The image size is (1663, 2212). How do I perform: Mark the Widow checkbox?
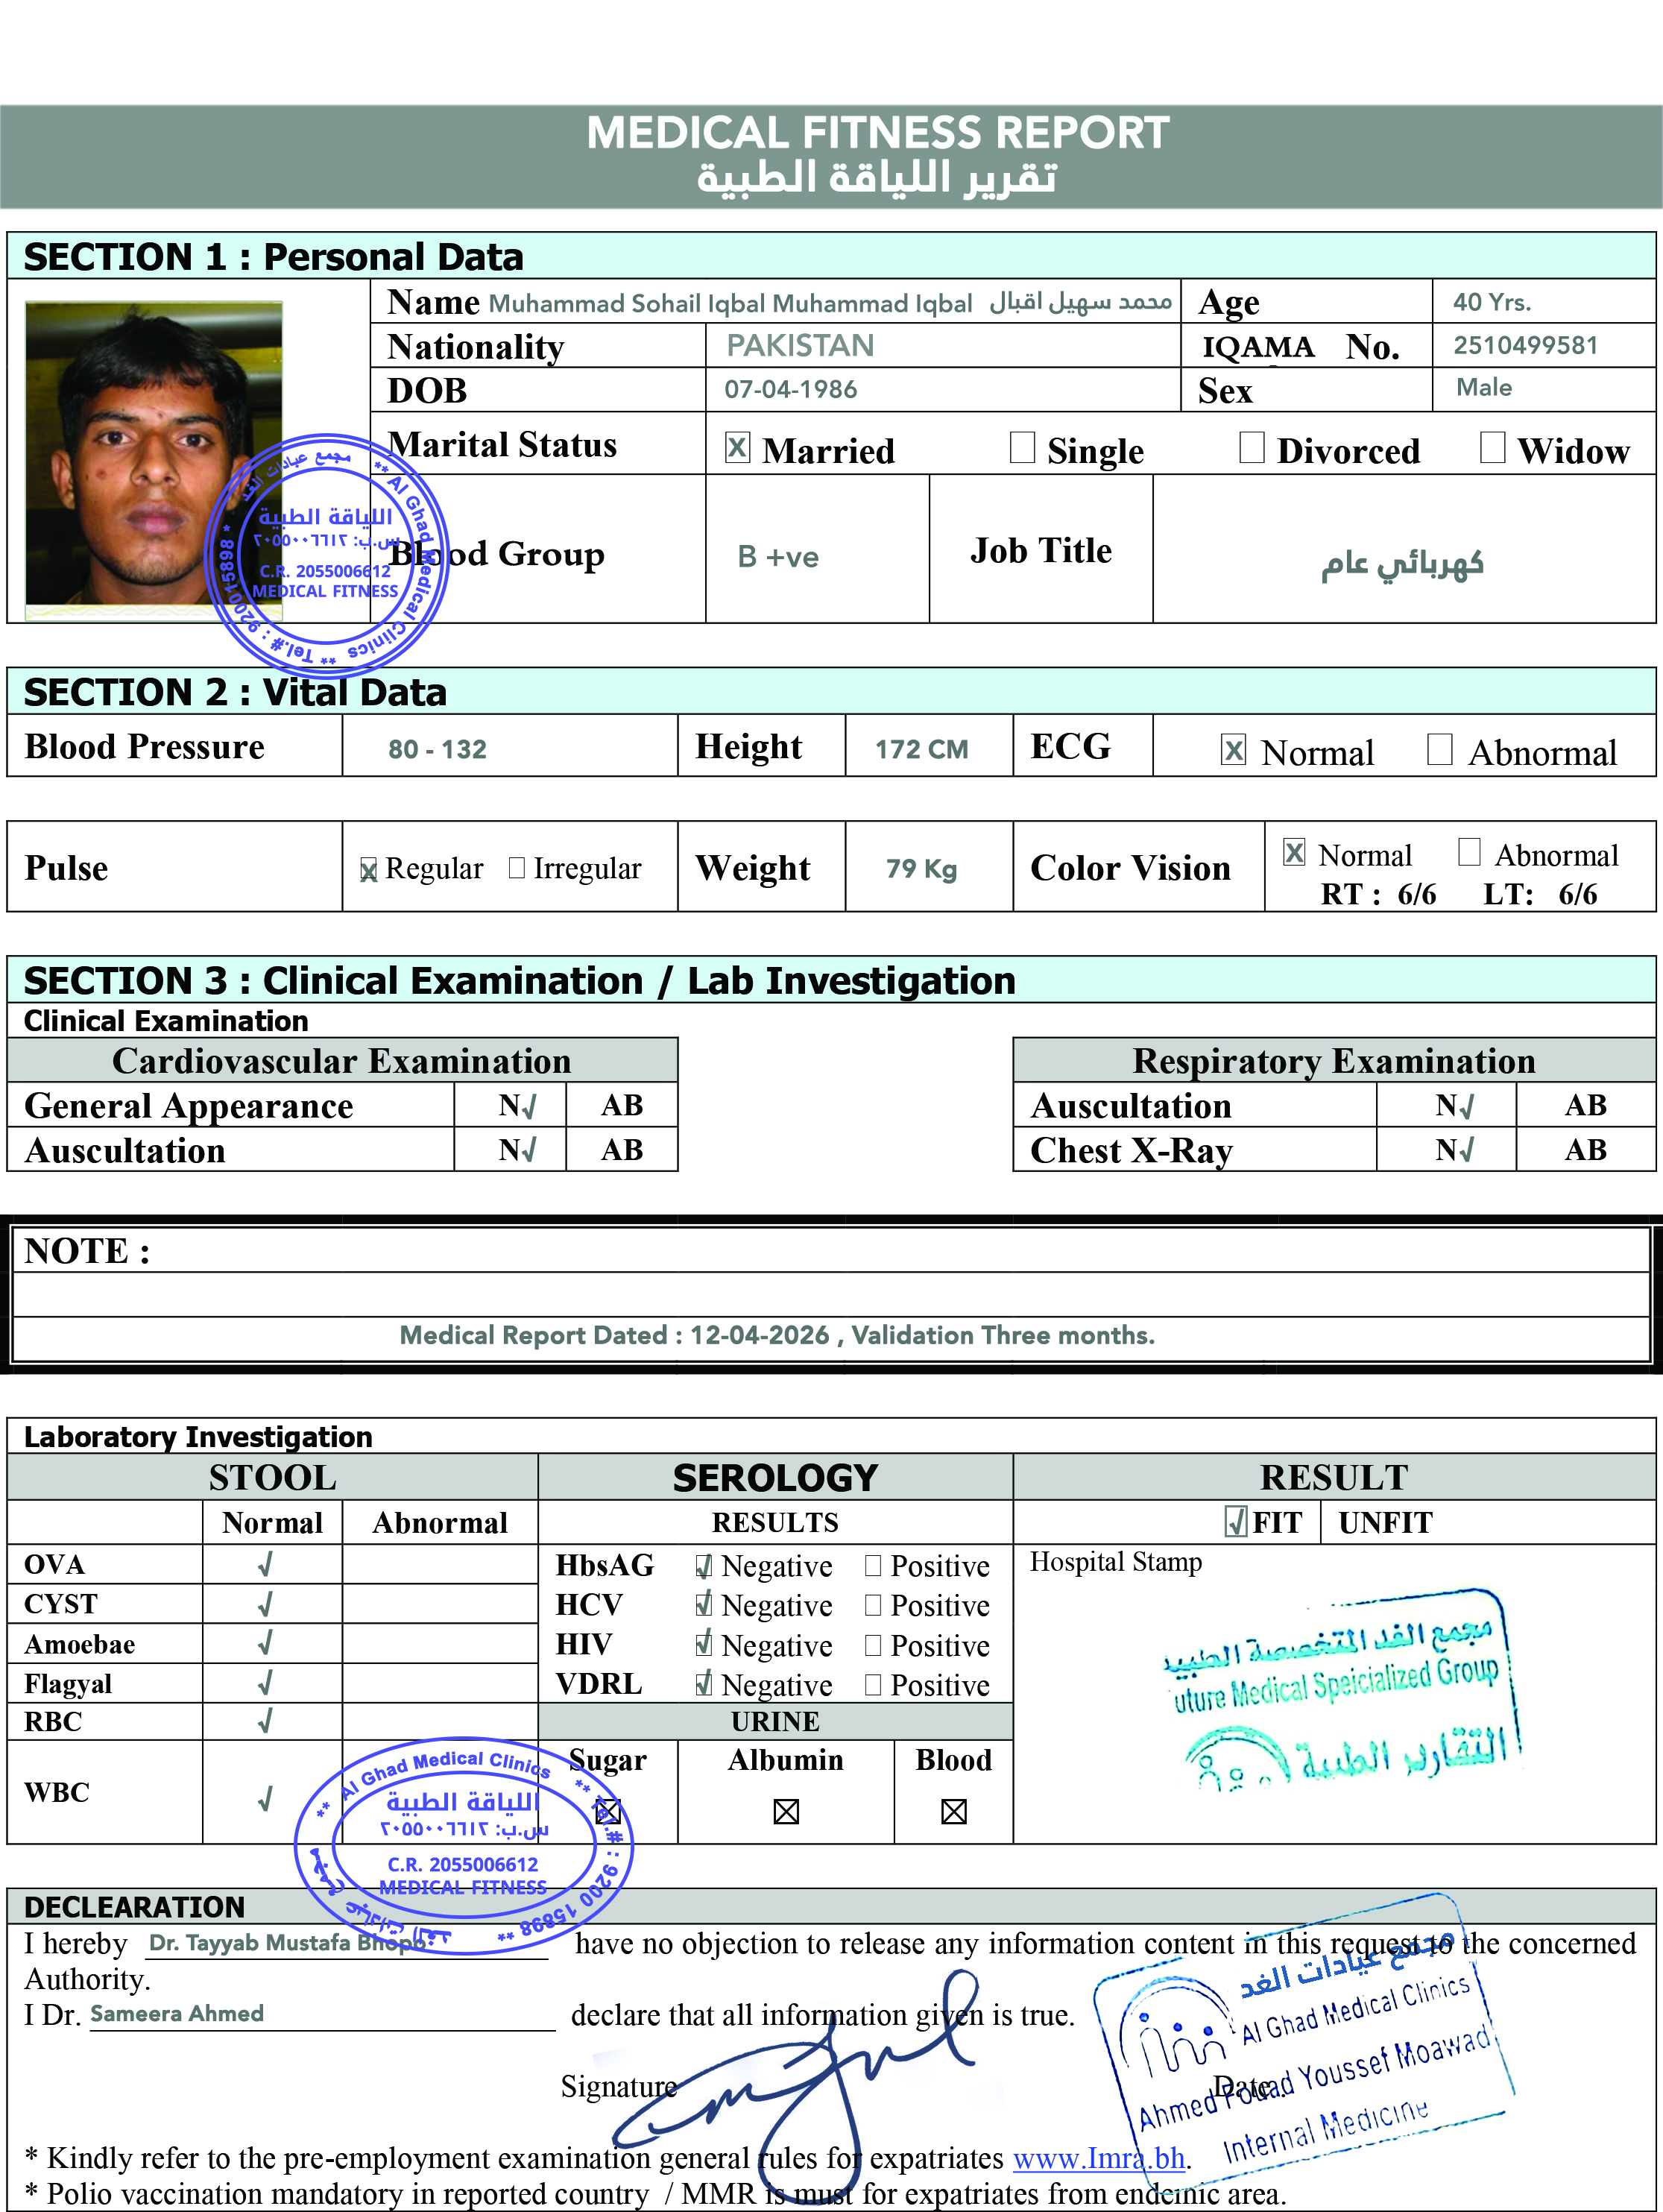pos(1492,447)
